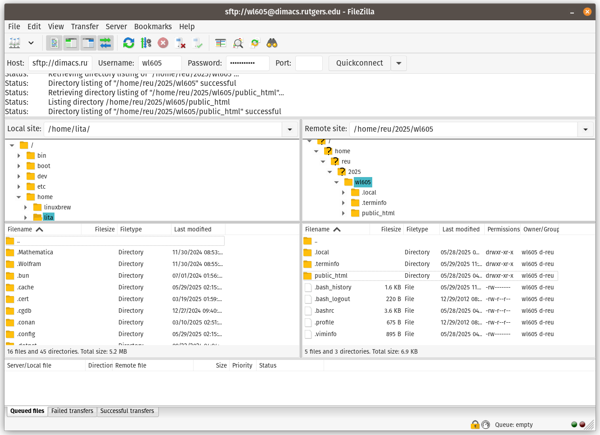Cancel current operation icon
Screen dimensions: 600x435
coord(163,43)
